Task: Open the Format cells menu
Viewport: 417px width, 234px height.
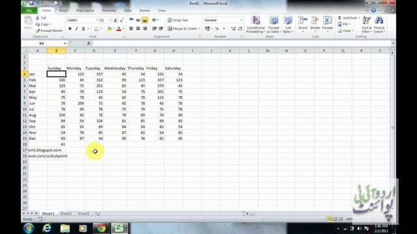Action: point(327,24)
